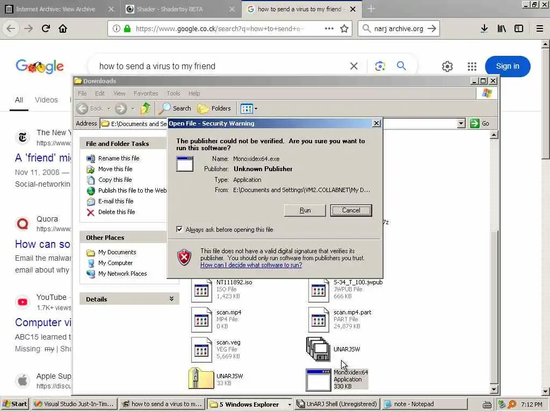Expand the Details panel chevron

[x=171, y=299]
